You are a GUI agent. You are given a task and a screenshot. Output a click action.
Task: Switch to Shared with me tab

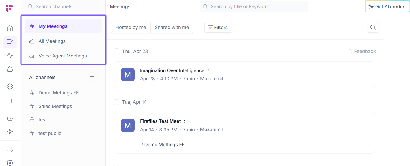pos(172,27)
